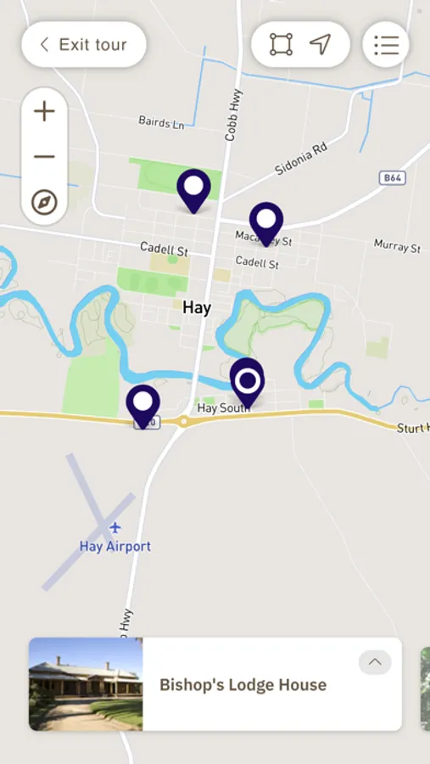The height and width of the screenshot is (764, 430).
Task: Tap the fit-to-bounds square icon
Action: pyautogui.click(x=281, y=44)
